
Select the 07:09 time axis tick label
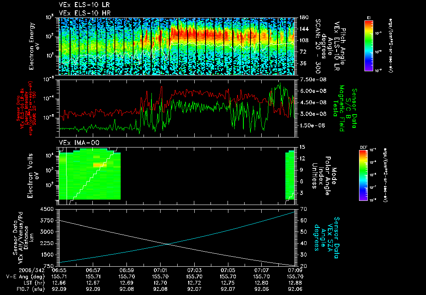(x=295, y=270)
